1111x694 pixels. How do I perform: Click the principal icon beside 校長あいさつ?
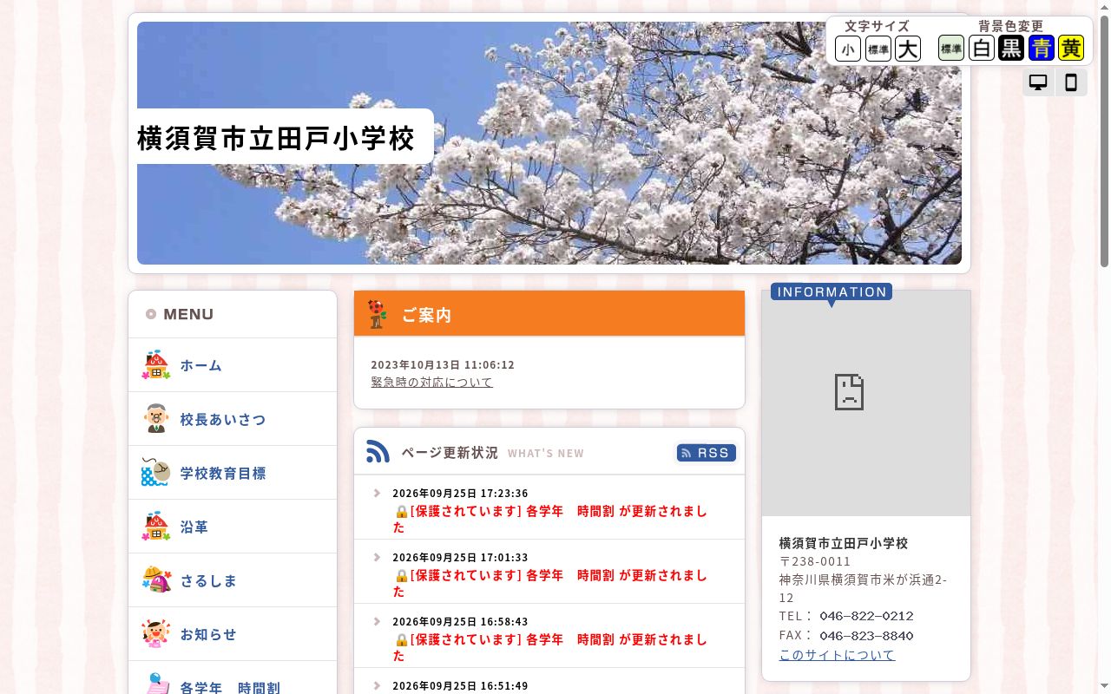pyautogui.click(x=156, y=419)
